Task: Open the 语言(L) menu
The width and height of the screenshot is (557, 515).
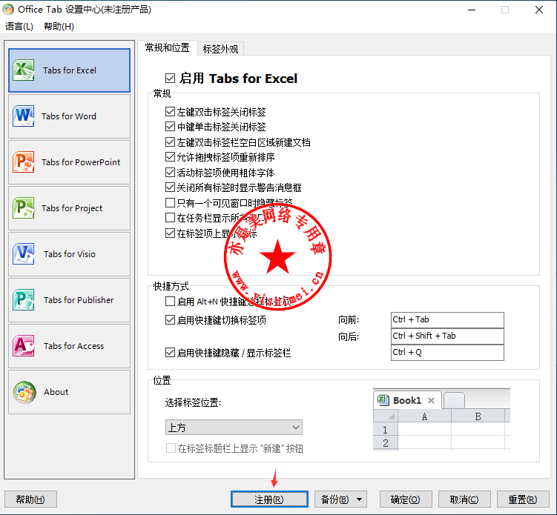Action: (x=19, y=26)
